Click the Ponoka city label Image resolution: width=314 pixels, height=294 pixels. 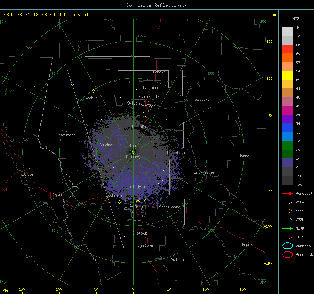[159, 72]
